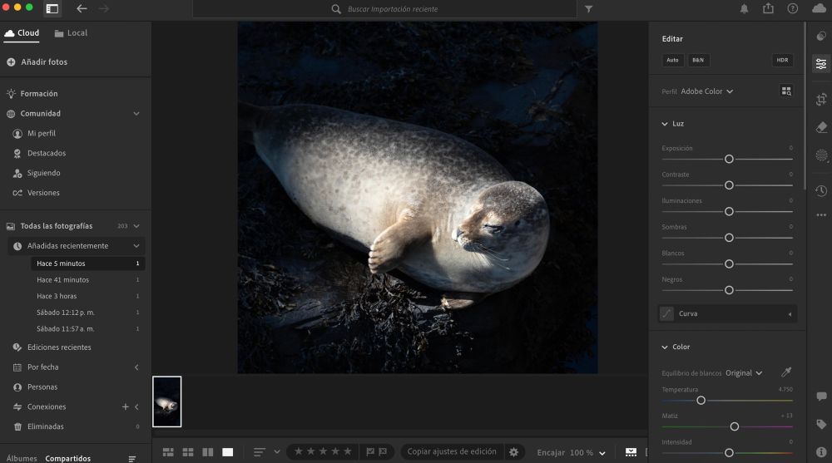The height and width of the screenshot is (463, 832).
Task: Open Mi perfil
Action: click(42, 134)
